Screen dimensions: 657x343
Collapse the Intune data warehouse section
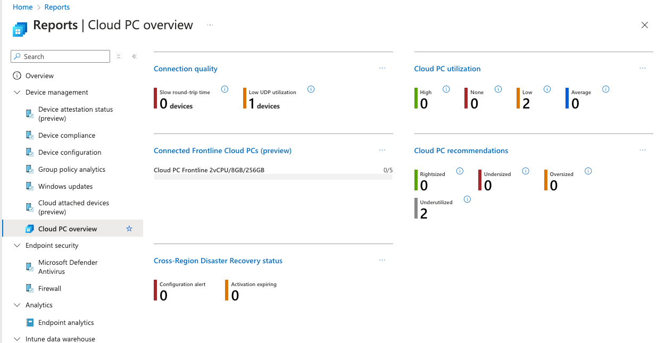[16, 339]
